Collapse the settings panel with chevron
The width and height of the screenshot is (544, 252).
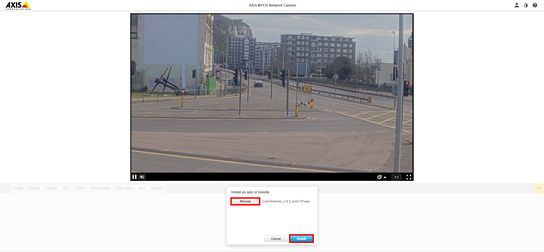tap(539, 188)
